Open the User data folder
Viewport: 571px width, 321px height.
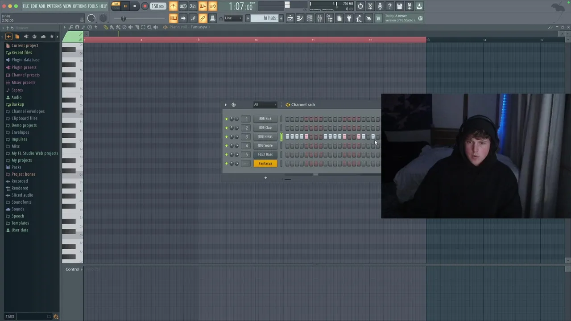coord(20,230)
